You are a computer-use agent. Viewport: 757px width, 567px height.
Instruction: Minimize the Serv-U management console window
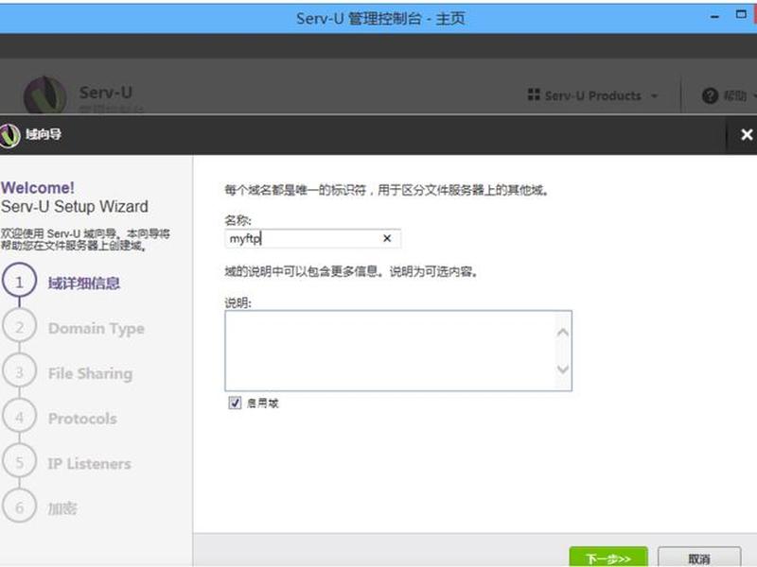[715, 17]
